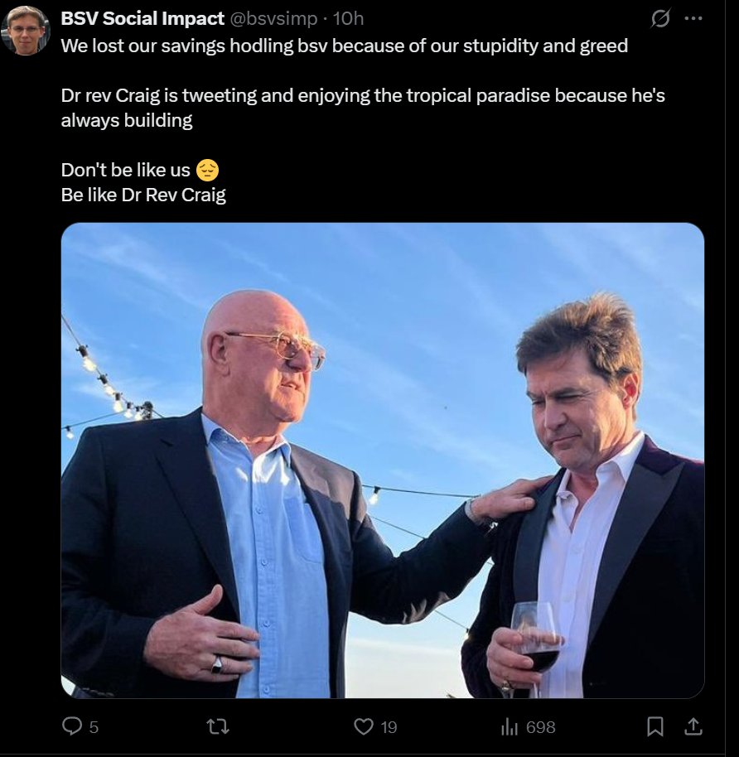Click the 'We lost our savings' tweet line

click(345, 46)
